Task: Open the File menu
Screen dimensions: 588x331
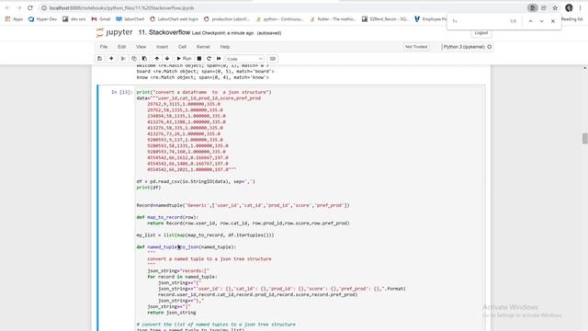Action: (x=104, y=47)
